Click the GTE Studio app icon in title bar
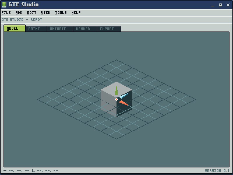 click(4, 5)
